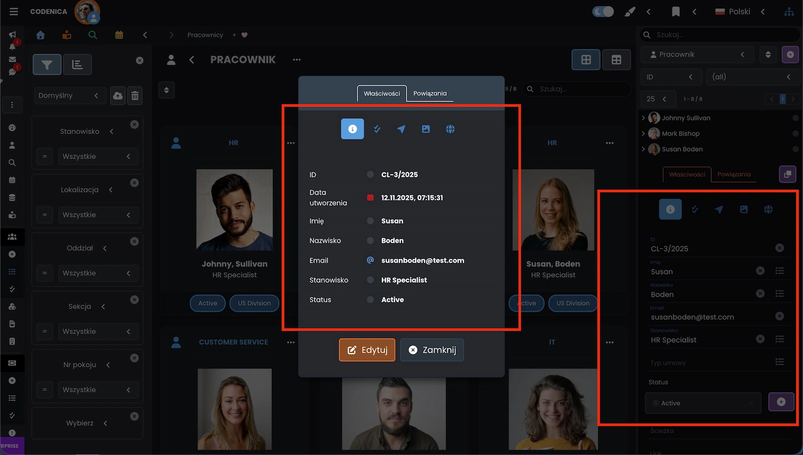The height and width of the screenshot is (455, 803).
Task: Click the Edytuj button
Action: coord(367,350)
